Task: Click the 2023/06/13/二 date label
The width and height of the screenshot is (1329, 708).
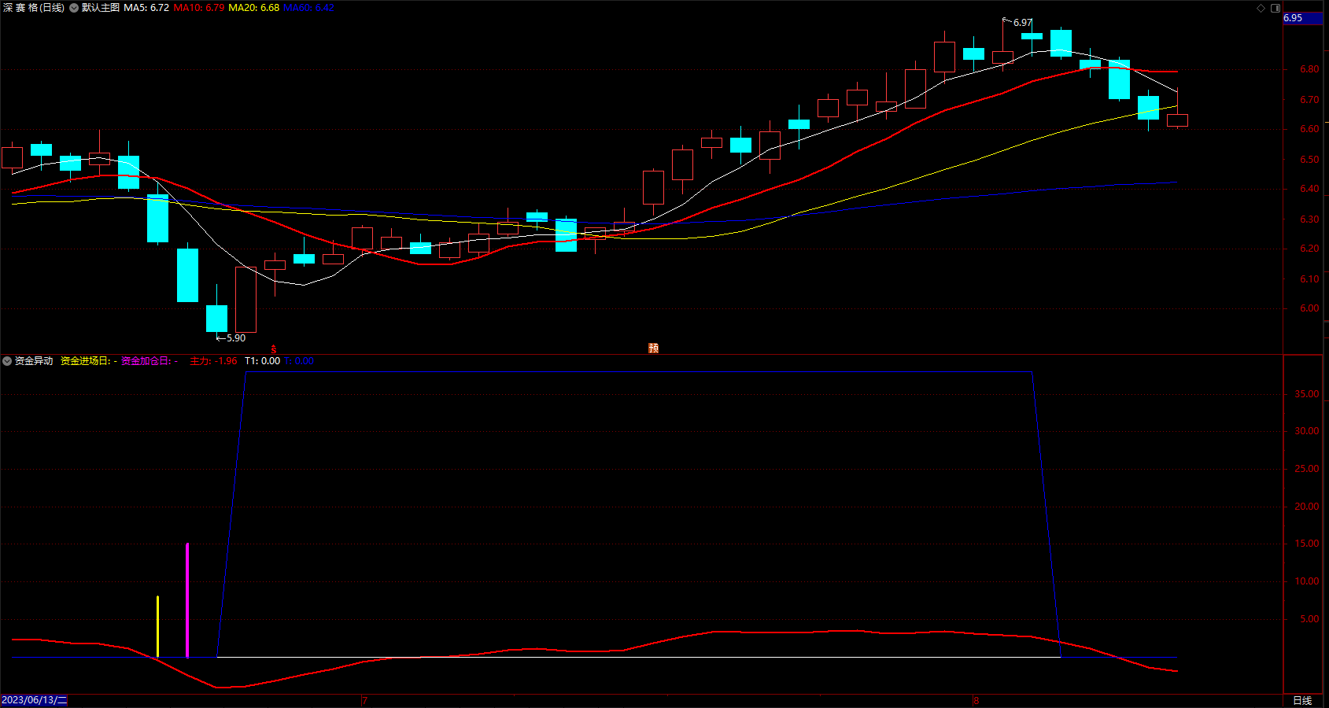Action: click(35, 700)
